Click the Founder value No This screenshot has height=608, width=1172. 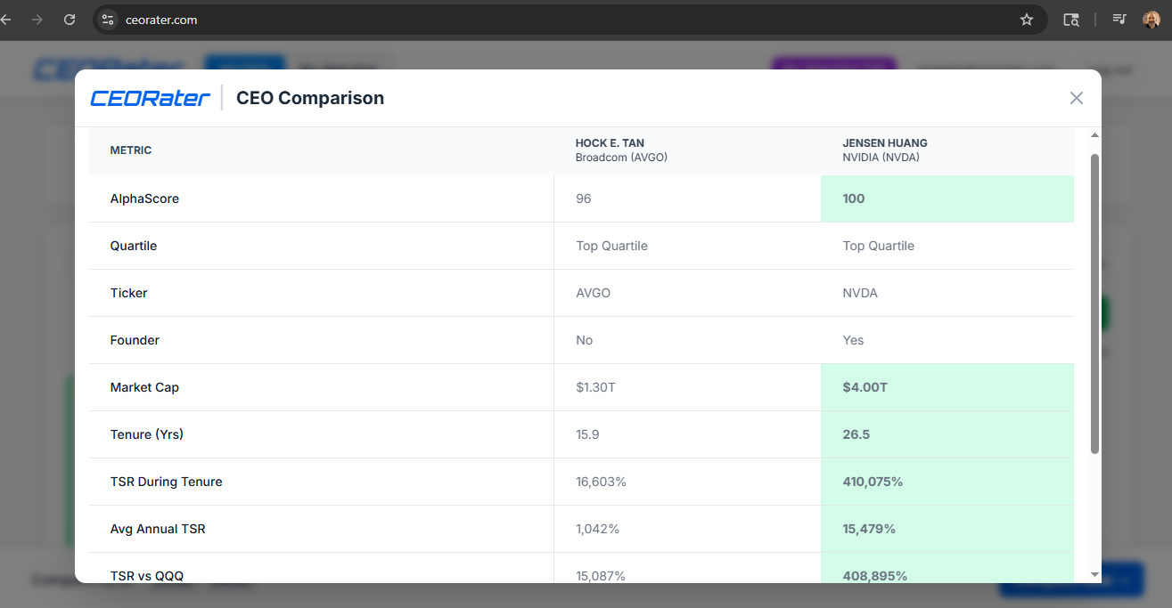tap(585, 340)
